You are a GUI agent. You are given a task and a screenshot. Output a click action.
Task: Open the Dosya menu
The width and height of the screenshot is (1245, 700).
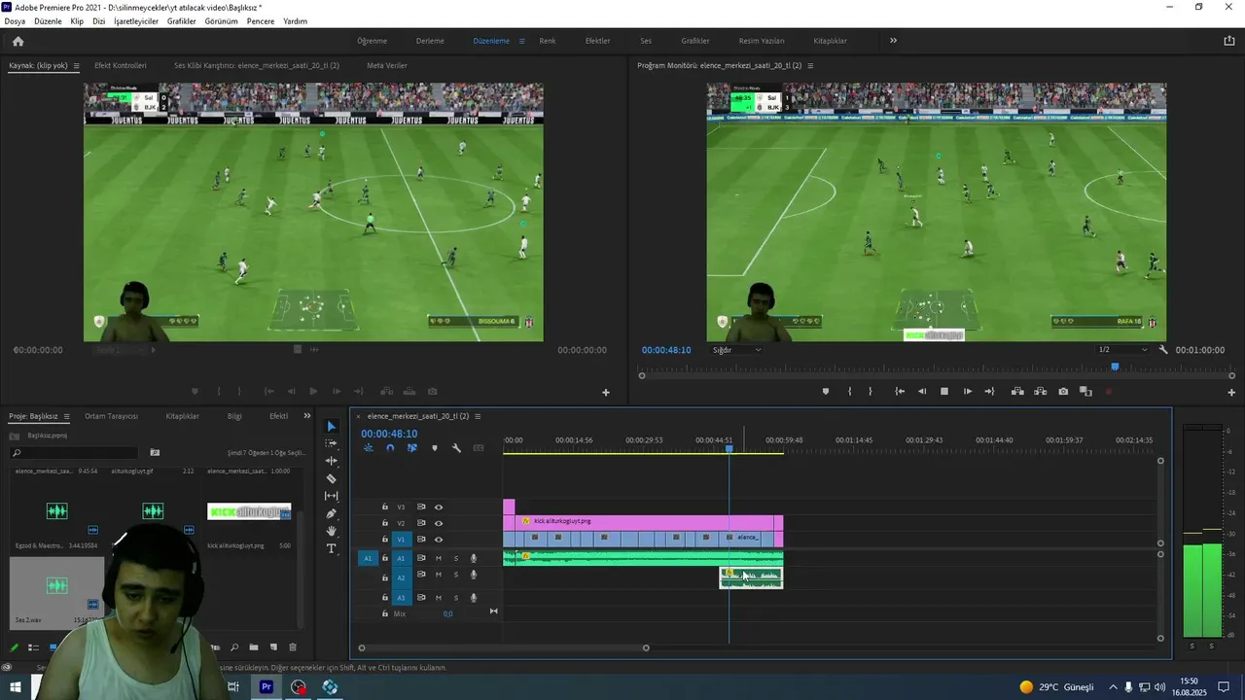pos(15,20)
